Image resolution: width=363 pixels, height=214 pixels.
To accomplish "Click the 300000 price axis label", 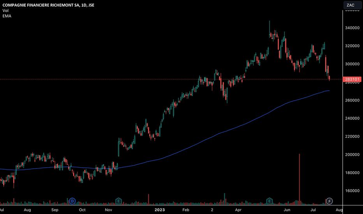I will coord(352,64).
